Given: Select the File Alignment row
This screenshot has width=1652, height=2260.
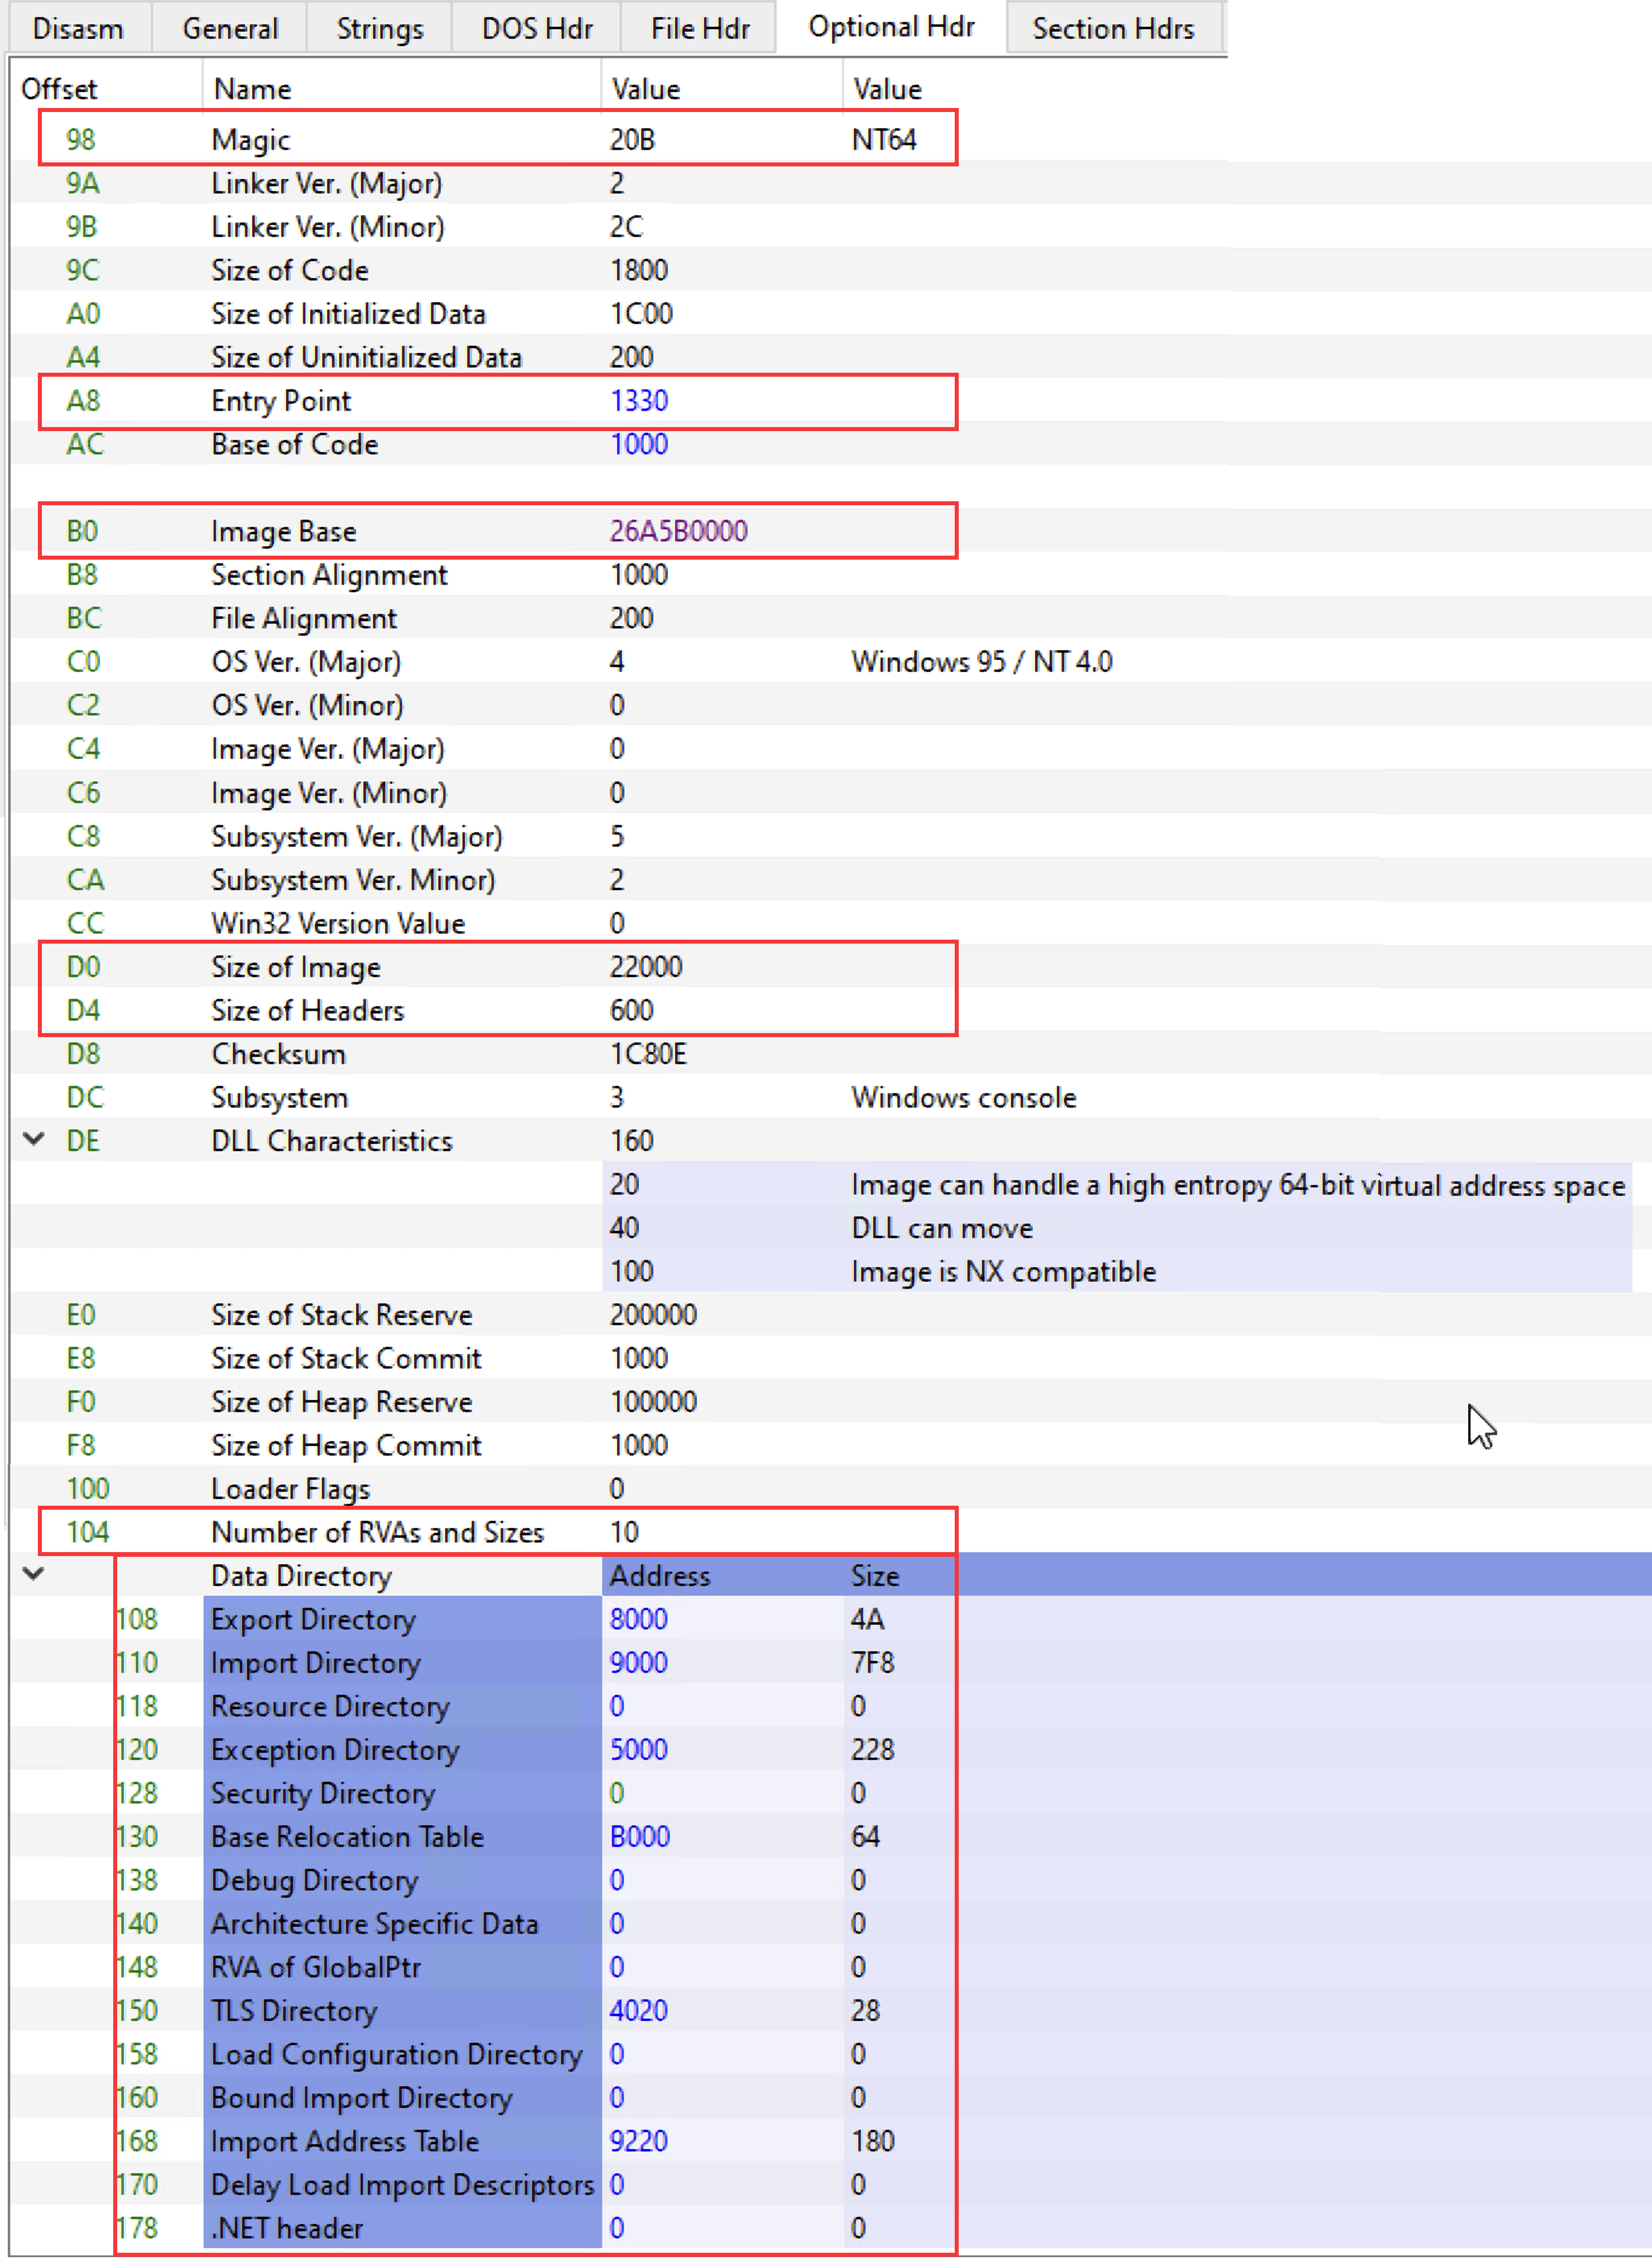Looking at the screenshot, I should tap(830, 618).
